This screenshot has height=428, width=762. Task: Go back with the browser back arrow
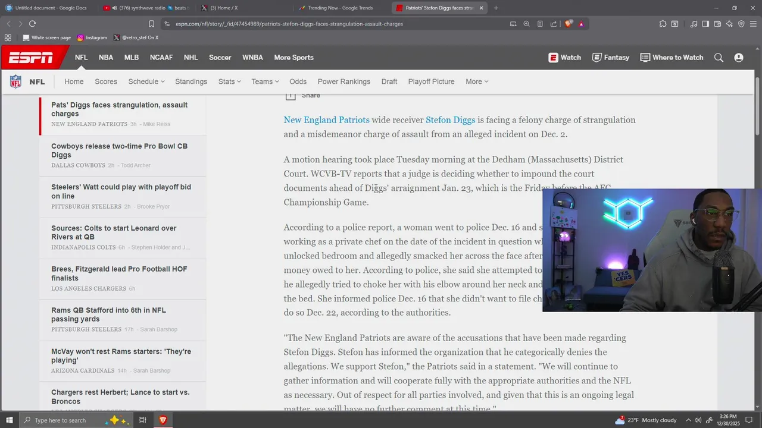(x=8, y=24)
